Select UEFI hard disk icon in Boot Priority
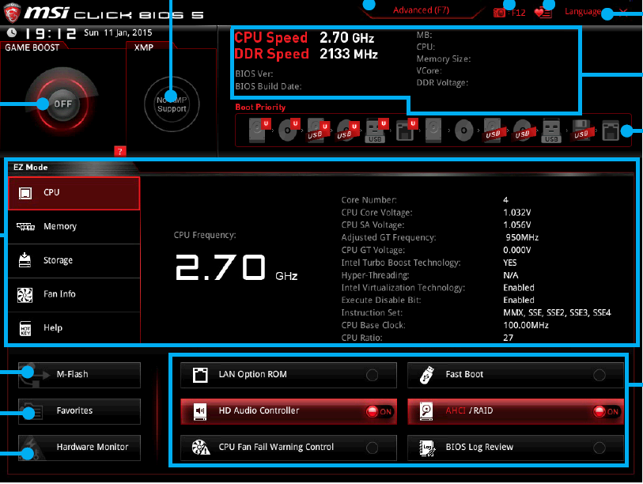 pyautogui.click(x=259, y=130)
